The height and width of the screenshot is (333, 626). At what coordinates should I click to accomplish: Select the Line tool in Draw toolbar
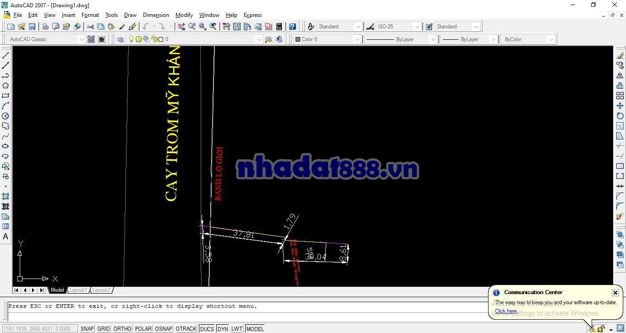click(x=5, y=55)
